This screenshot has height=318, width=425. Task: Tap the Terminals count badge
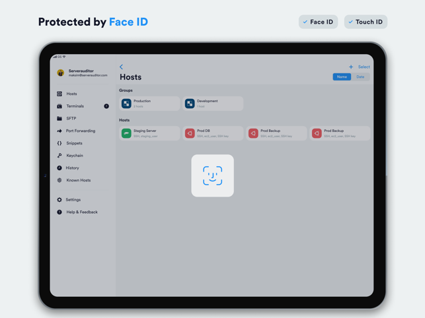coord(106,106)
